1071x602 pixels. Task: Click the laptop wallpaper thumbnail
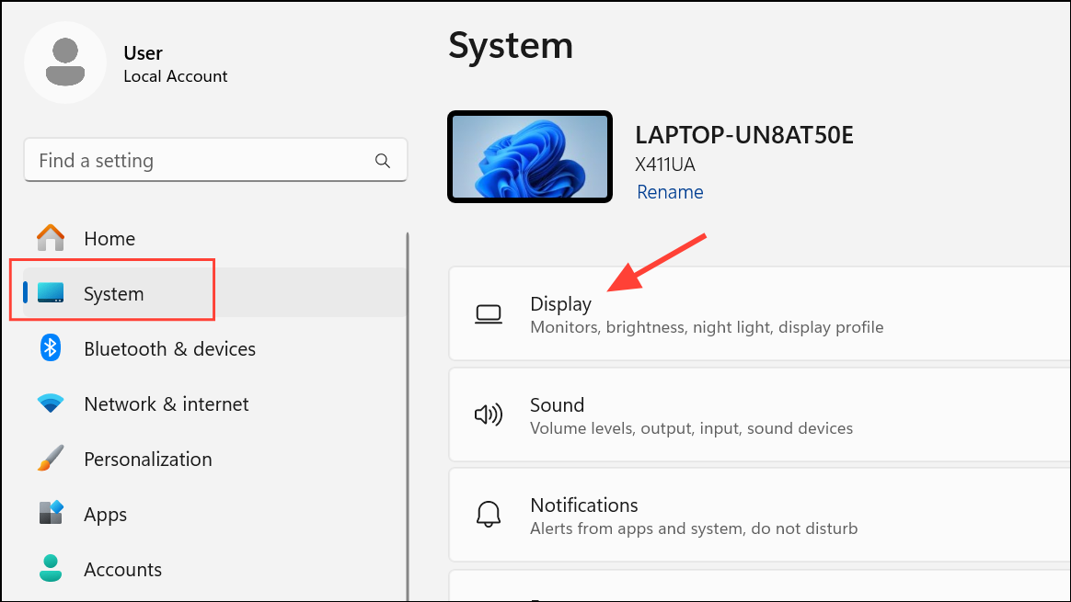(x=530, y=156)
